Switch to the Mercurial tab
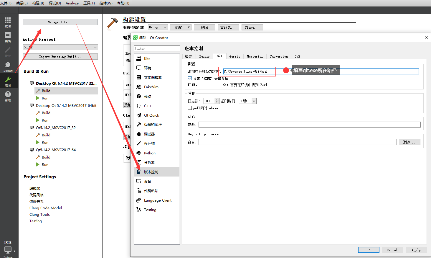This screenshot has width=431, height=258. click(x=255, y=56)
